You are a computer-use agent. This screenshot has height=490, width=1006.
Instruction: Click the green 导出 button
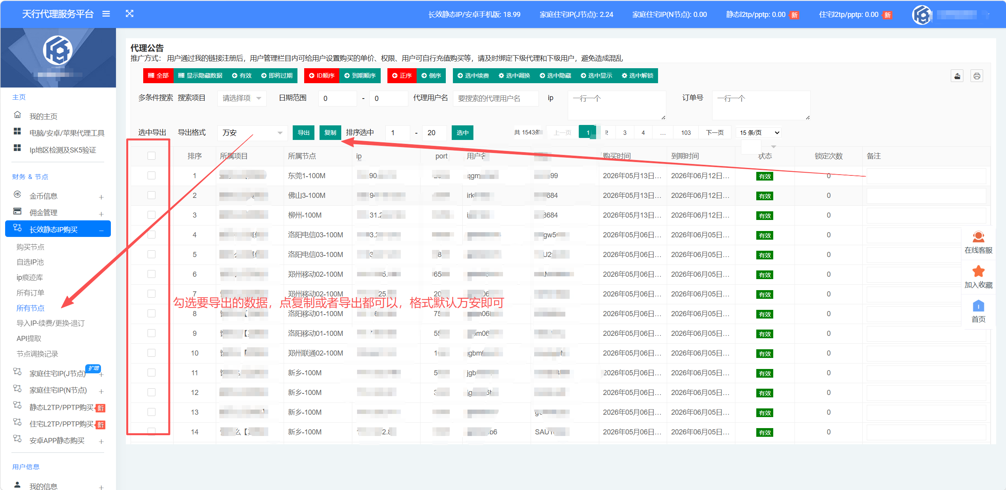pos(303,133)
